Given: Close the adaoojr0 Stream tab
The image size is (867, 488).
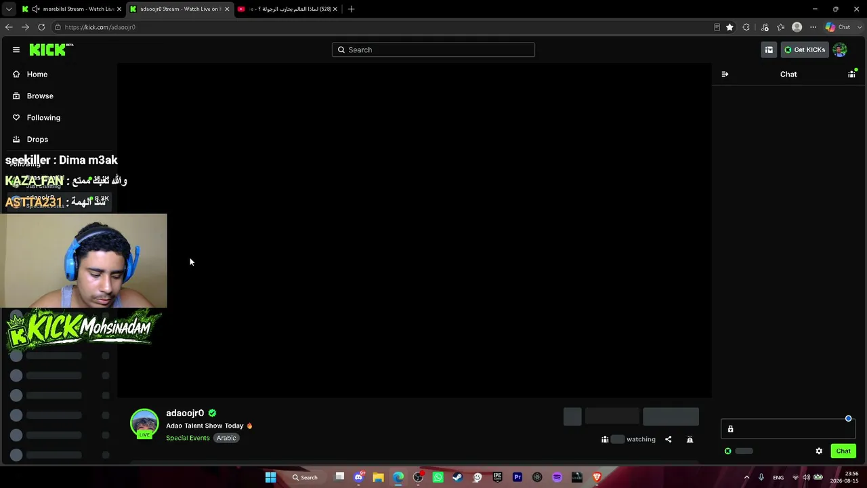Looking at the screenshot, I should click(227, 9).
